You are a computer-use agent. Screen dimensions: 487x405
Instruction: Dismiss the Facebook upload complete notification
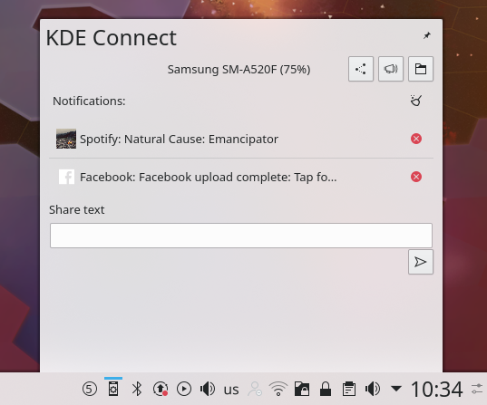pos(416,177)
